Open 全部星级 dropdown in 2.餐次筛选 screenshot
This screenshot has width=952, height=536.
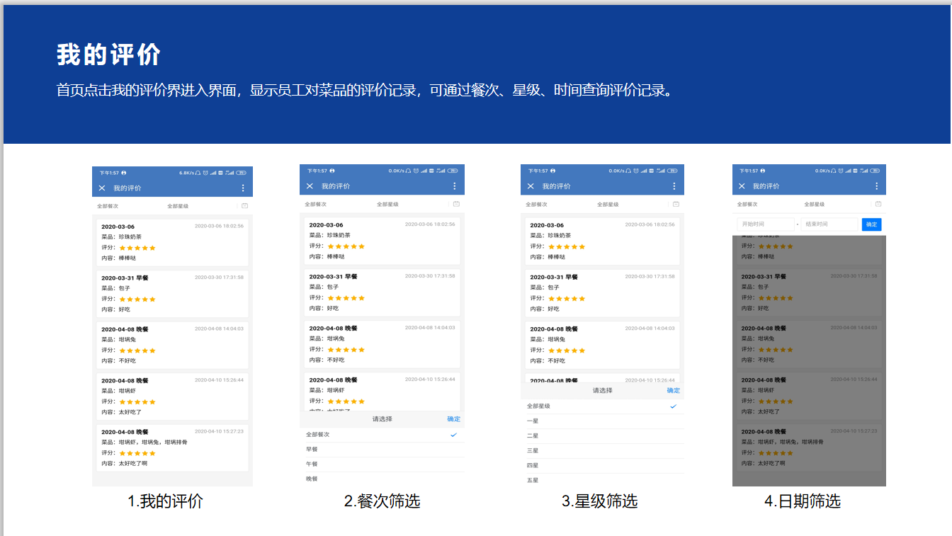(387, 204)
